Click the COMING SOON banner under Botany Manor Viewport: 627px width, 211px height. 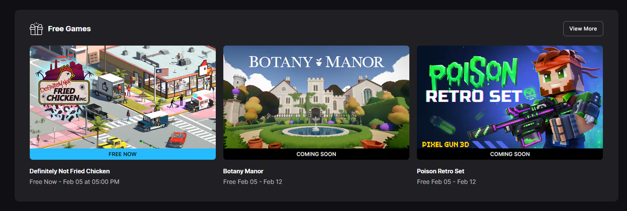pos(316,154)
